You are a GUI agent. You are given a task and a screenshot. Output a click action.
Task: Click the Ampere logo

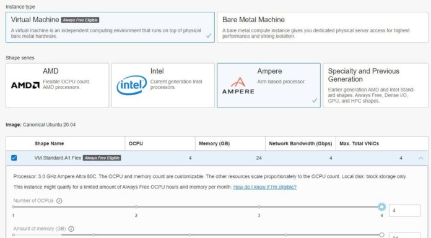238,86
